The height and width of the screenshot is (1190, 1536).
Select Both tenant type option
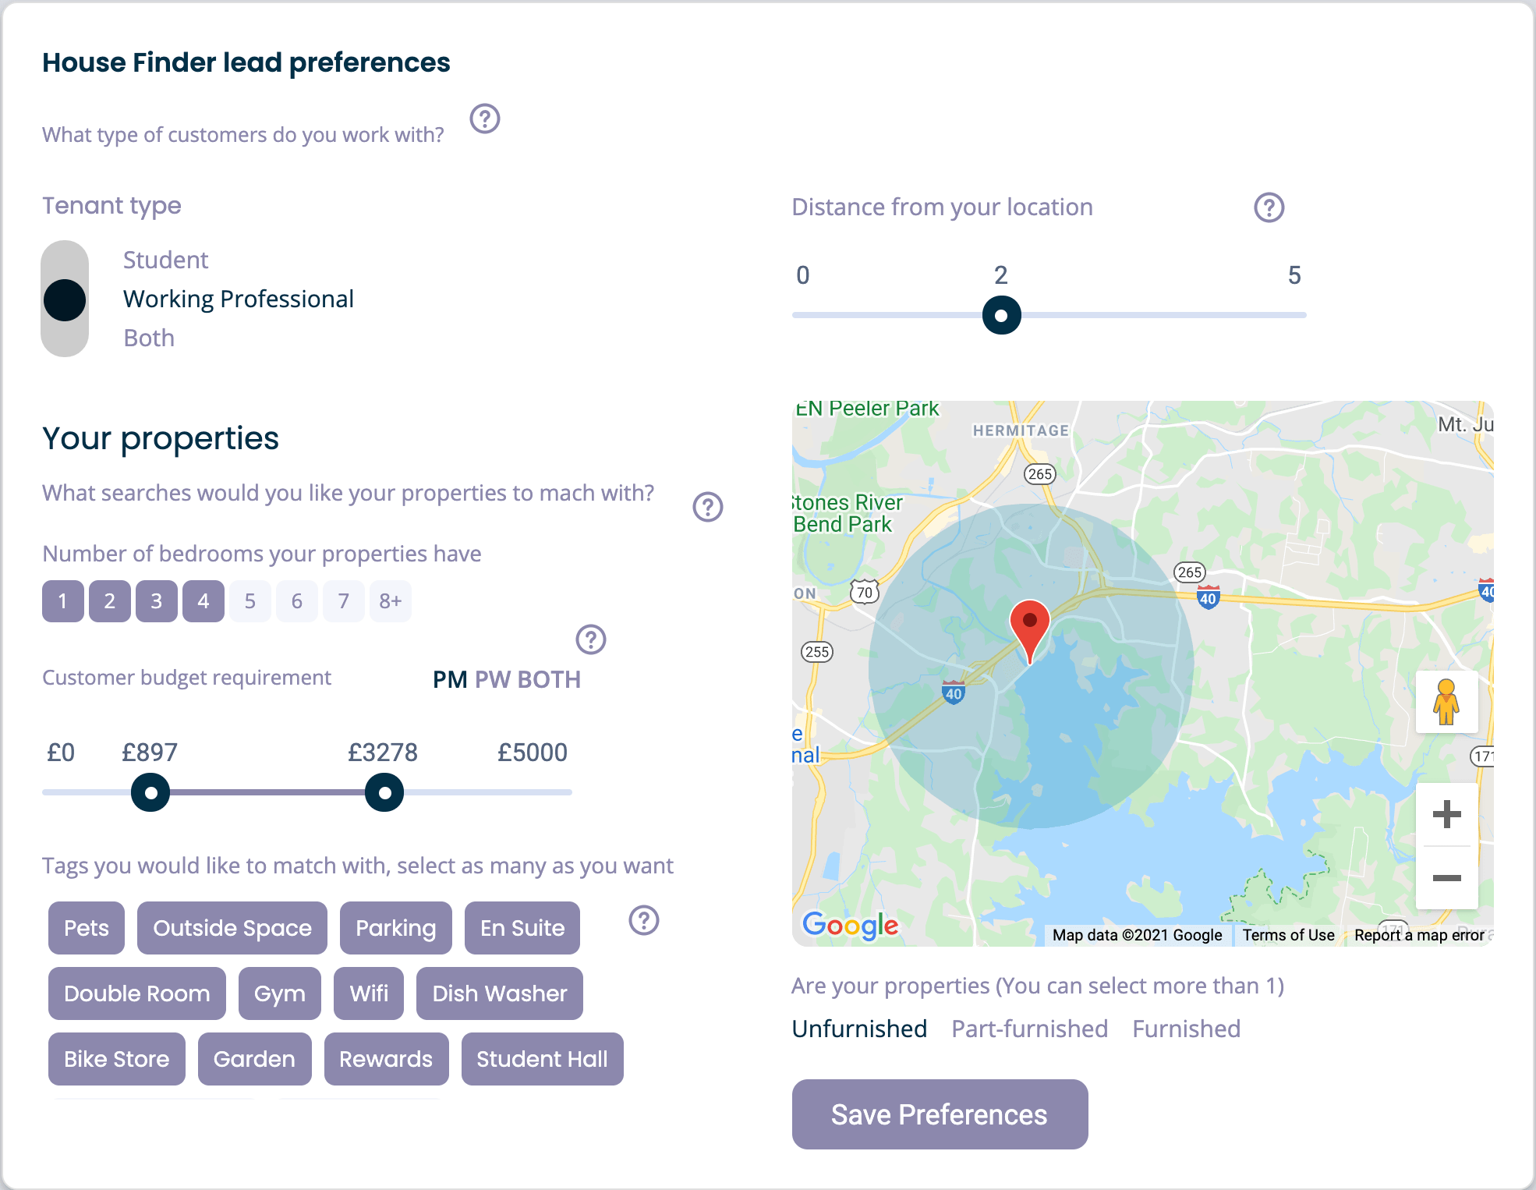149,338
